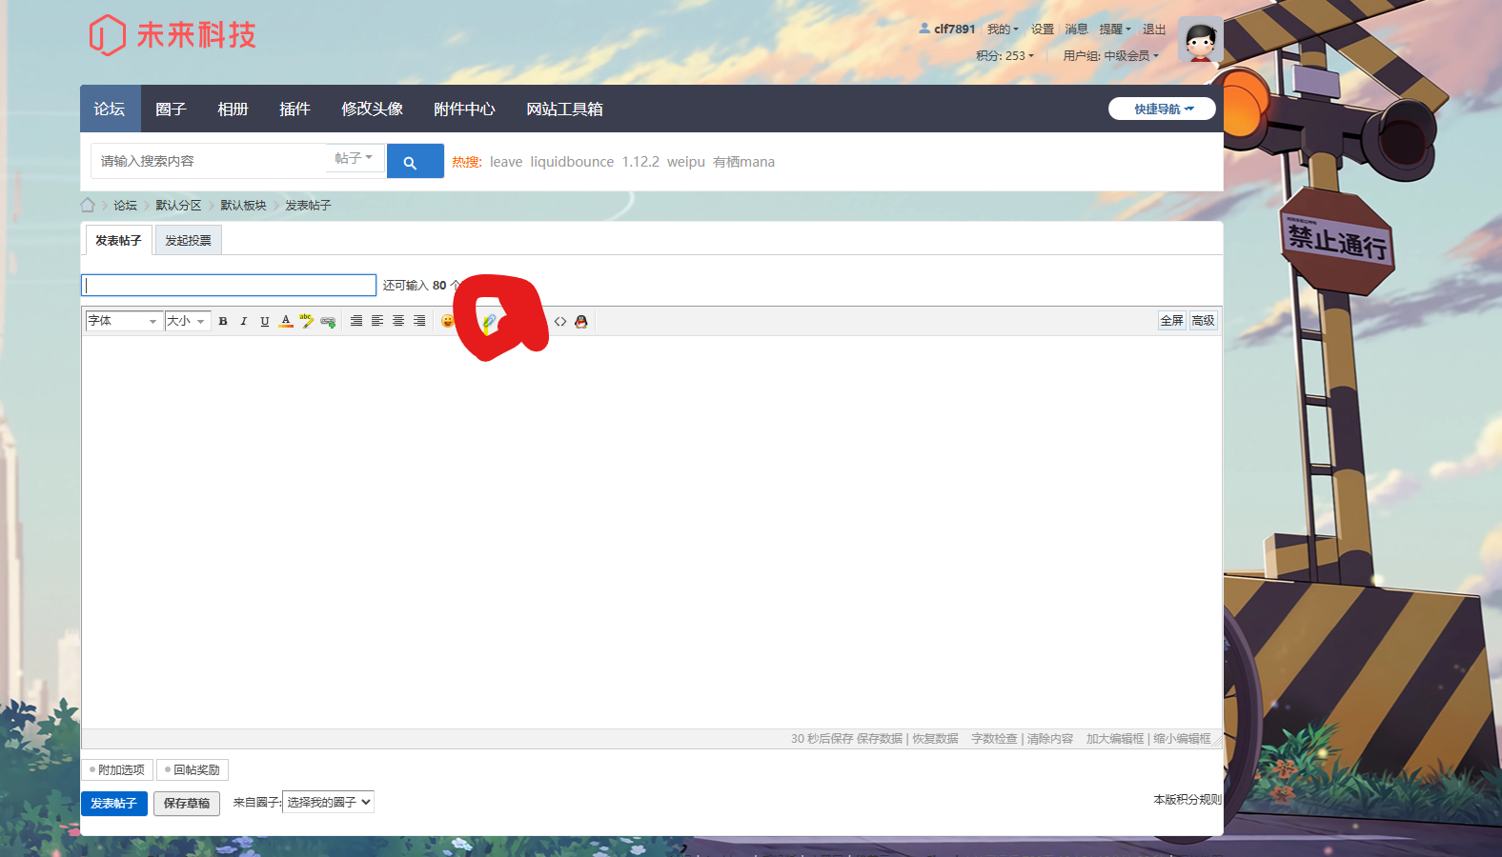
Task: Expand the 我的 user menu
Action: [1003, 30]
